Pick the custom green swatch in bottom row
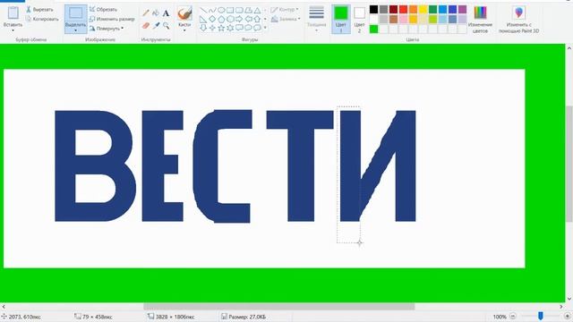This screenshot has width=573, height=322. [x=373, y=29]
